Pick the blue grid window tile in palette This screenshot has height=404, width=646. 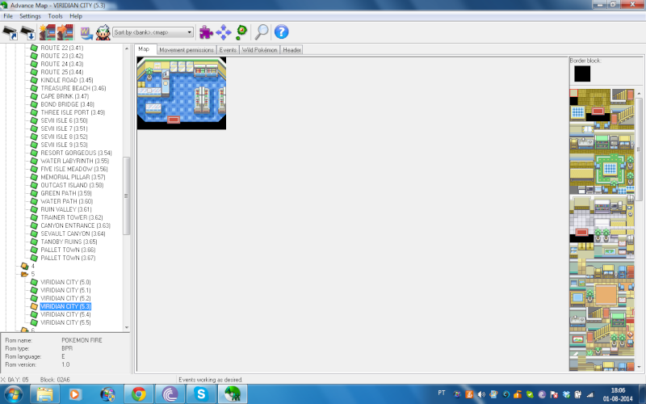pos(577,112)
